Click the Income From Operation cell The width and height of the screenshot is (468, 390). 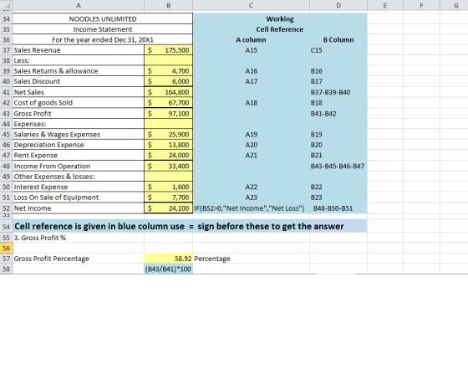79,166
